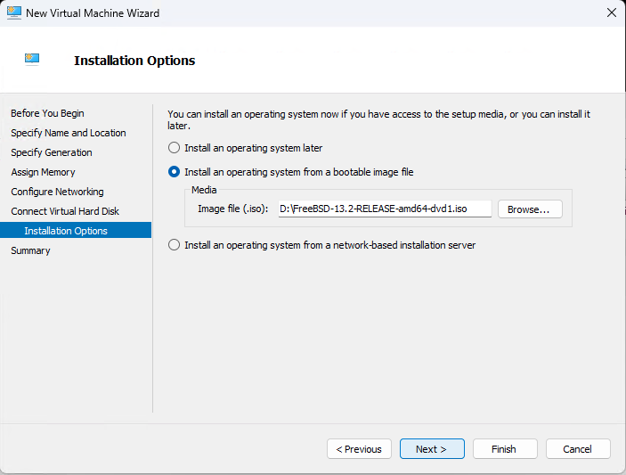Click Finish to create the VM

505,449
